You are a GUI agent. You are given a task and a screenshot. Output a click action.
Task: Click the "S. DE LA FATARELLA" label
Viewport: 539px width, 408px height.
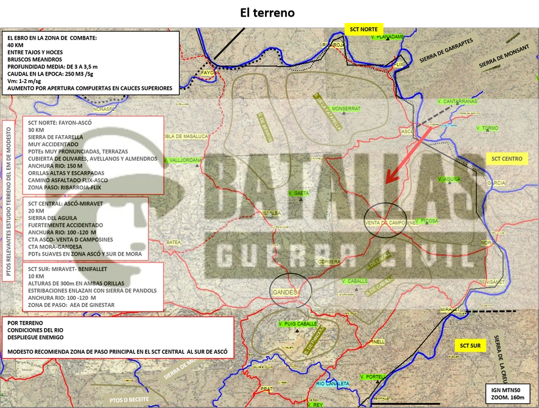click(x=327, y=111)
